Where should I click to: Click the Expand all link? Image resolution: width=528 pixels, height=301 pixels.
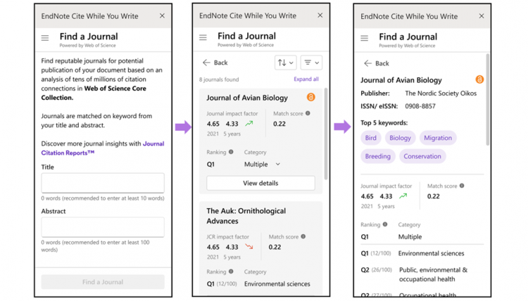coord(306,79)
